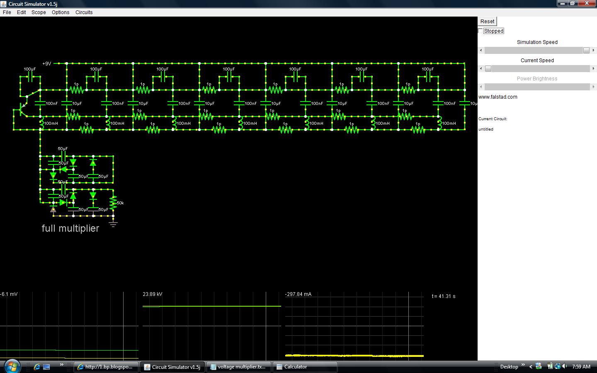Select a 1p resistor in the circuit
Screen dimensions: 597x373
75,89
